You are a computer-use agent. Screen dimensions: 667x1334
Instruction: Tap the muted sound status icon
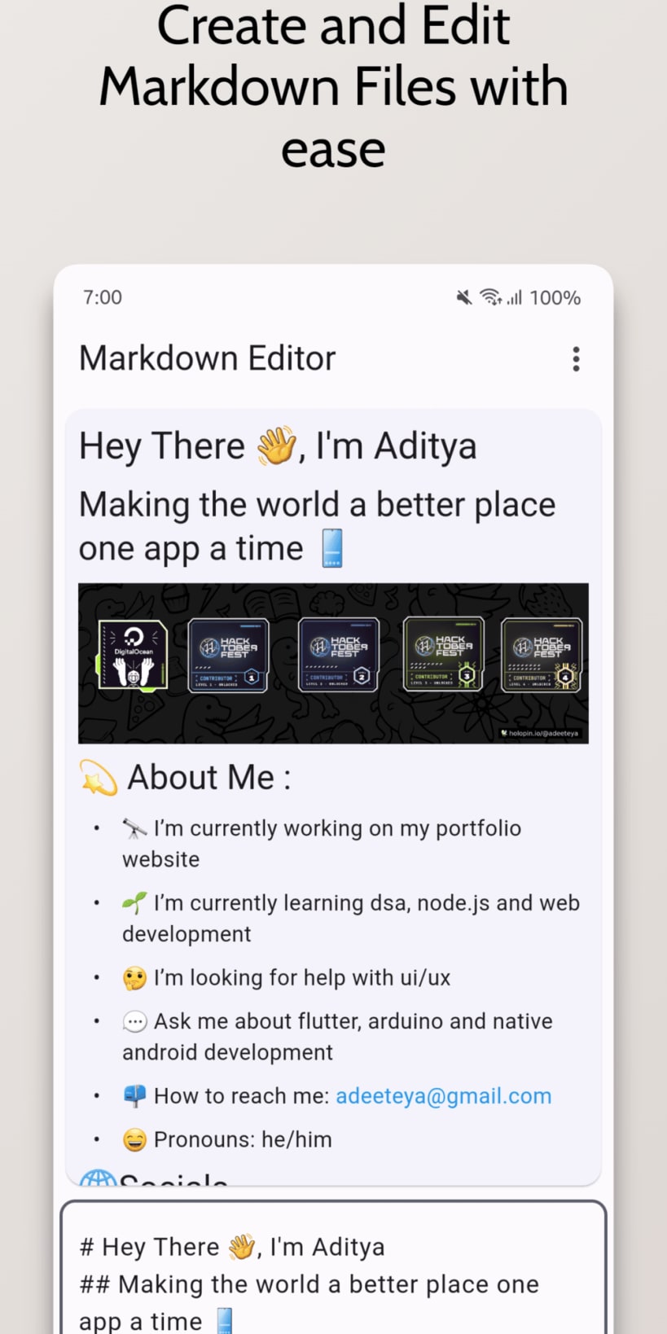464,298
